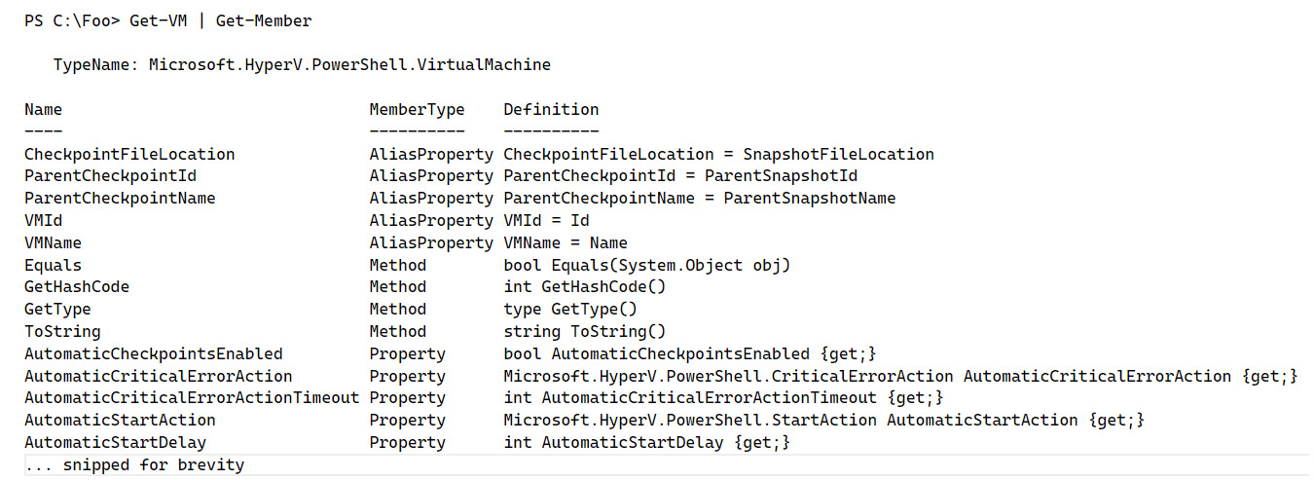Screen dimensions: 1314x480
Task: Click the Name column header
Action: (43, 109)
